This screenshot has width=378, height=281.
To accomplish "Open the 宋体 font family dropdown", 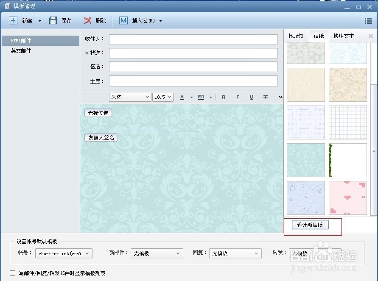I will coord(129,97).
